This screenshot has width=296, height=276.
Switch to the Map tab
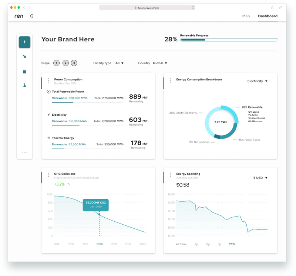coord(246,16)
